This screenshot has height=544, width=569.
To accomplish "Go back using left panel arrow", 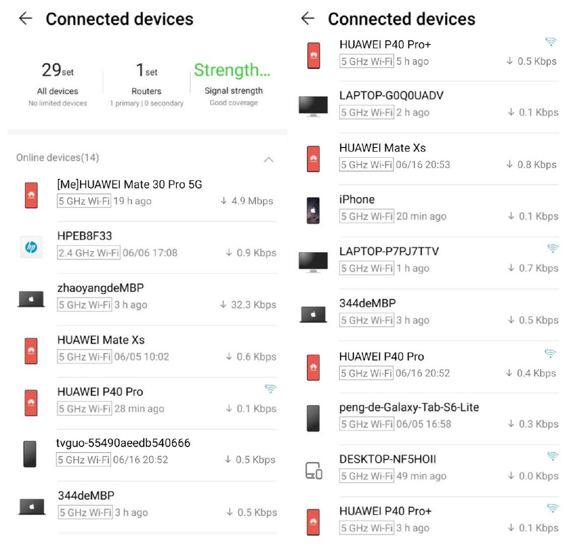I will pyautogui.click(x=25, y=18).
